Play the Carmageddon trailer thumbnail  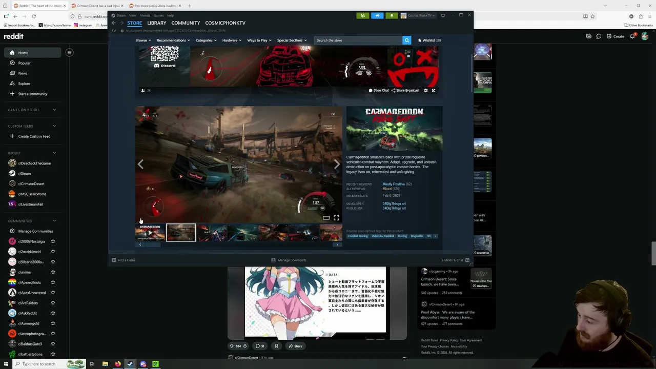150,233
